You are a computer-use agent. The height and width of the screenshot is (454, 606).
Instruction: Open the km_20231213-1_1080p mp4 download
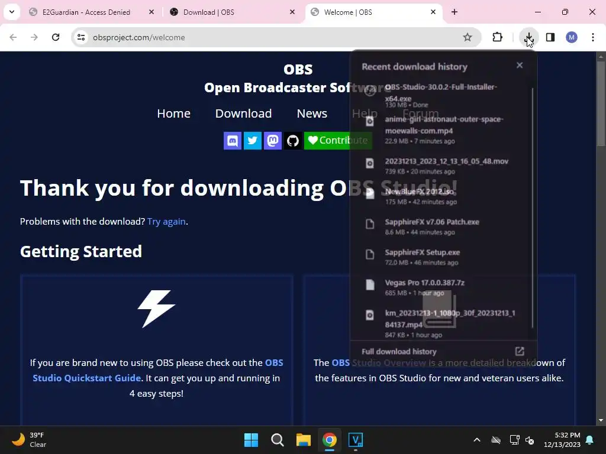[441, 323]
